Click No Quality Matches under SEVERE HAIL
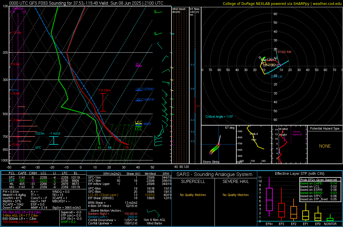343x227 pixels. tap(235, 195)
